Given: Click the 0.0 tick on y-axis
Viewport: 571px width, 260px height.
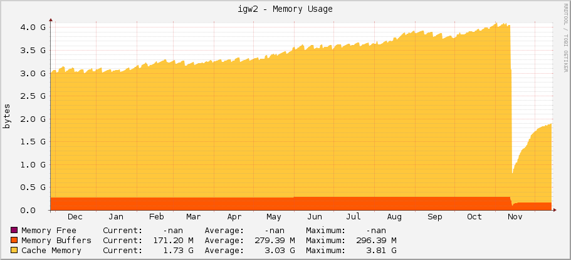Looking at the screenshot, I should point(38,210).
